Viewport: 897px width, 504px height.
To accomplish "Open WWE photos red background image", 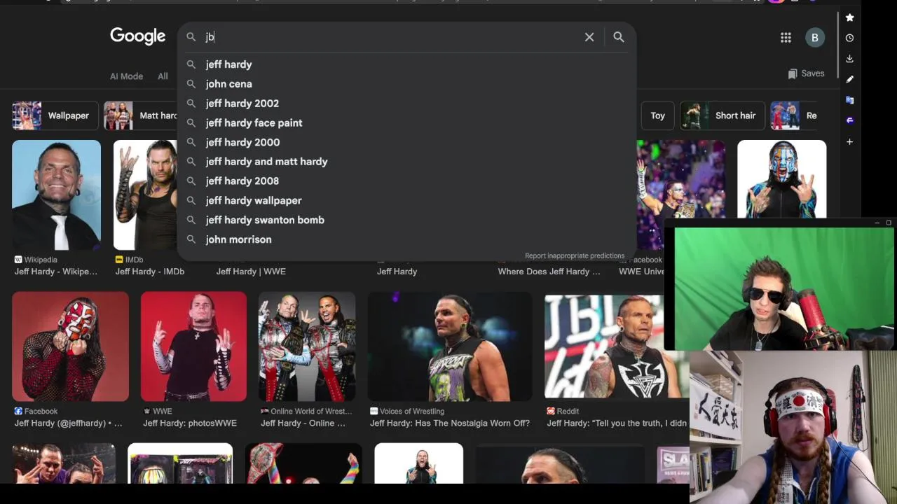I will click(x=193, y=346).
